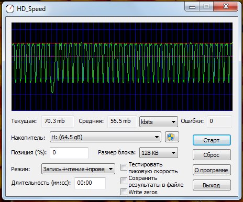Click the Выход exit button

click(212, 185)
